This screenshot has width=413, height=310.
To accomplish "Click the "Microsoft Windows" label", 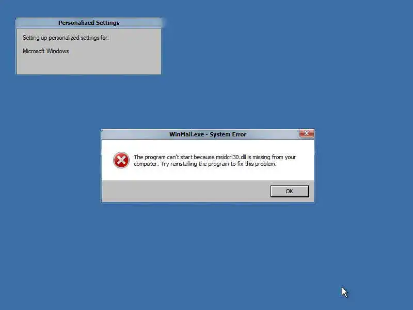I will point(46,51).
